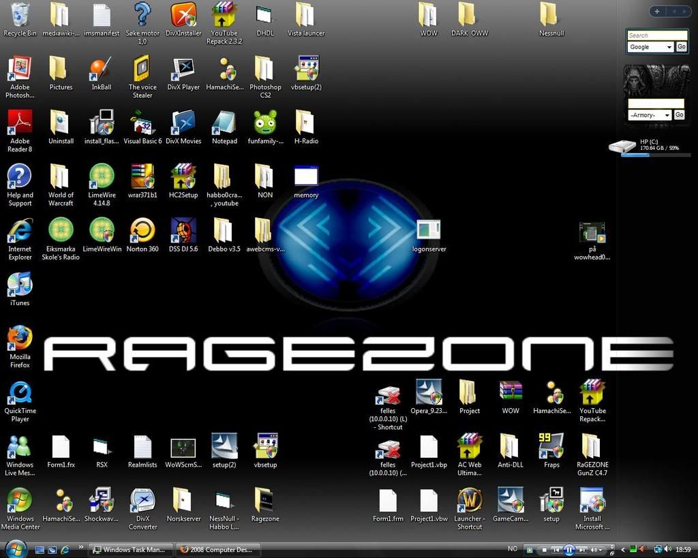
Task: Open the iTunes desktop icon
Action: click(x=20, y=285)
